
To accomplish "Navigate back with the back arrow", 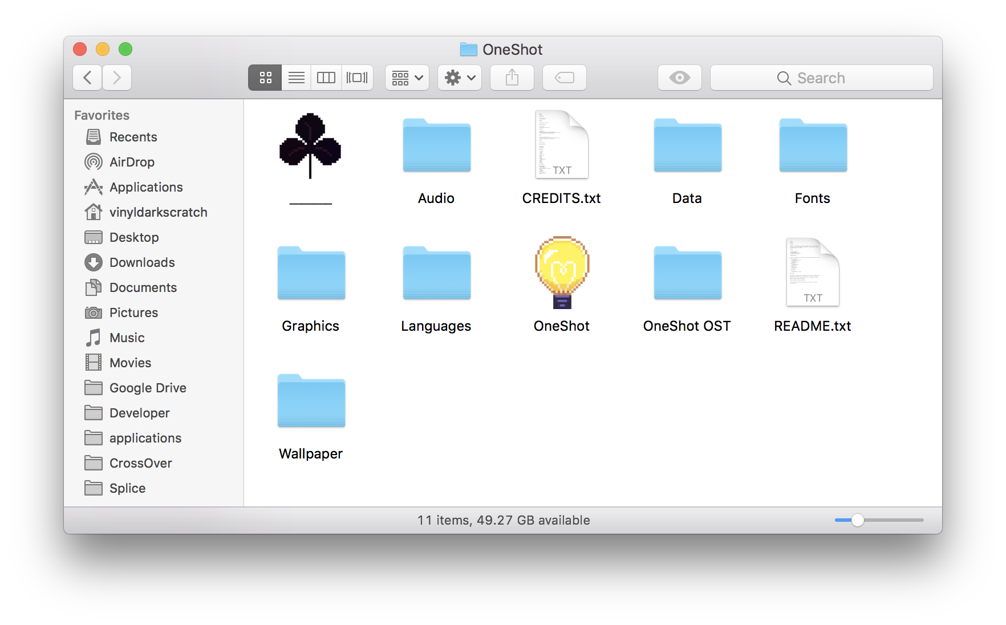I will click(87, 78).
